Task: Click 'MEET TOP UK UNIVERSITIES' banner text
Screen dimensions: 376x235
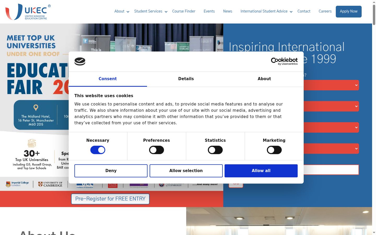Action: click(x=31, y=42)
